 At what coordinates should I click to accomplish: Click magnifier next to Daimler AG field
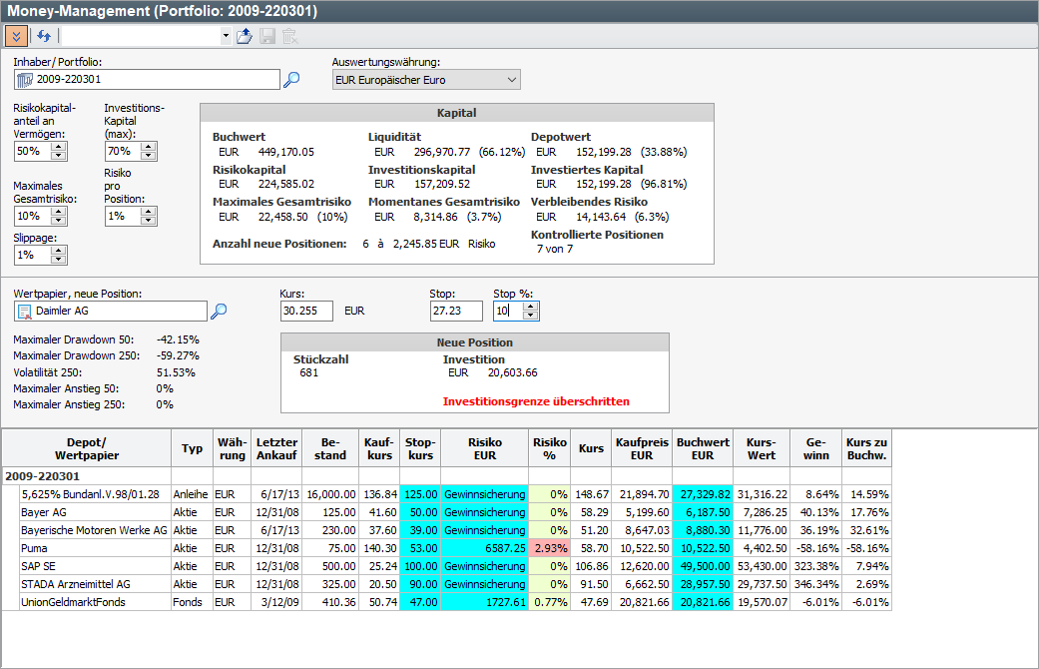click(219, 312)
